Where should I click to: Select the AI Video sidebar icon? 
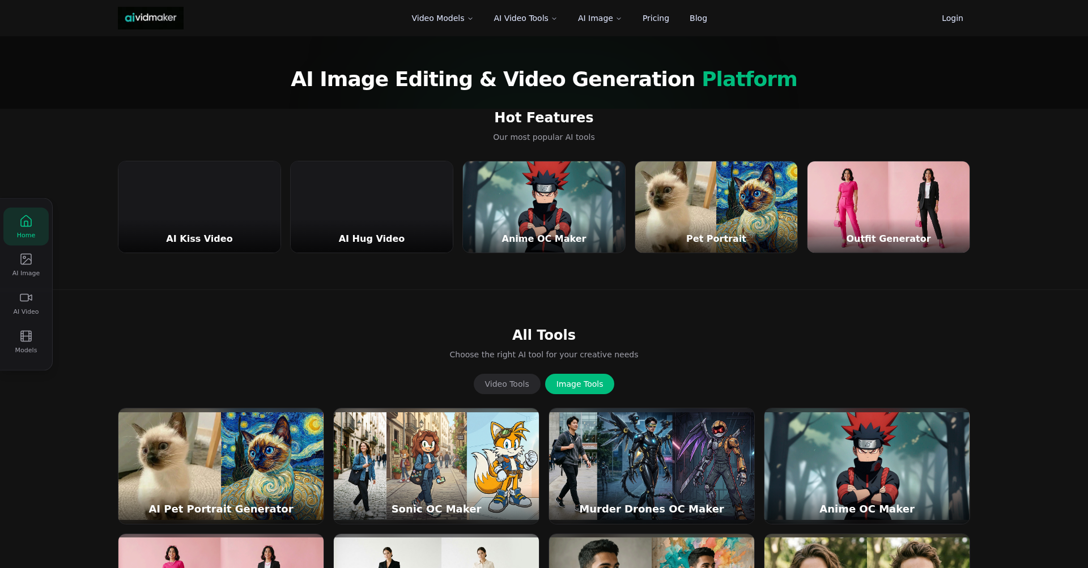click(x=25, y=302)
